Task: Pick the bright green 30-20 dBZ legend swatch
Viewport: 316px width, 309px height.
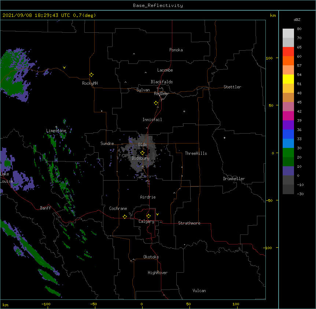Action: click(x=288, y=153)
